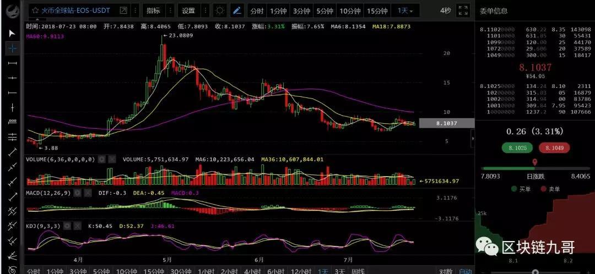Click the 日涨跌 range slider marker
The height and width of the screenshot is (274, 595).
click(534, 163)
